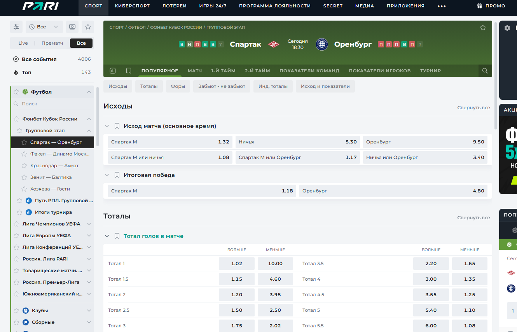The height and width of the screenshot is (332, 517).
Task: Click the bookmark icon in match tab bar
Action: 129,71
